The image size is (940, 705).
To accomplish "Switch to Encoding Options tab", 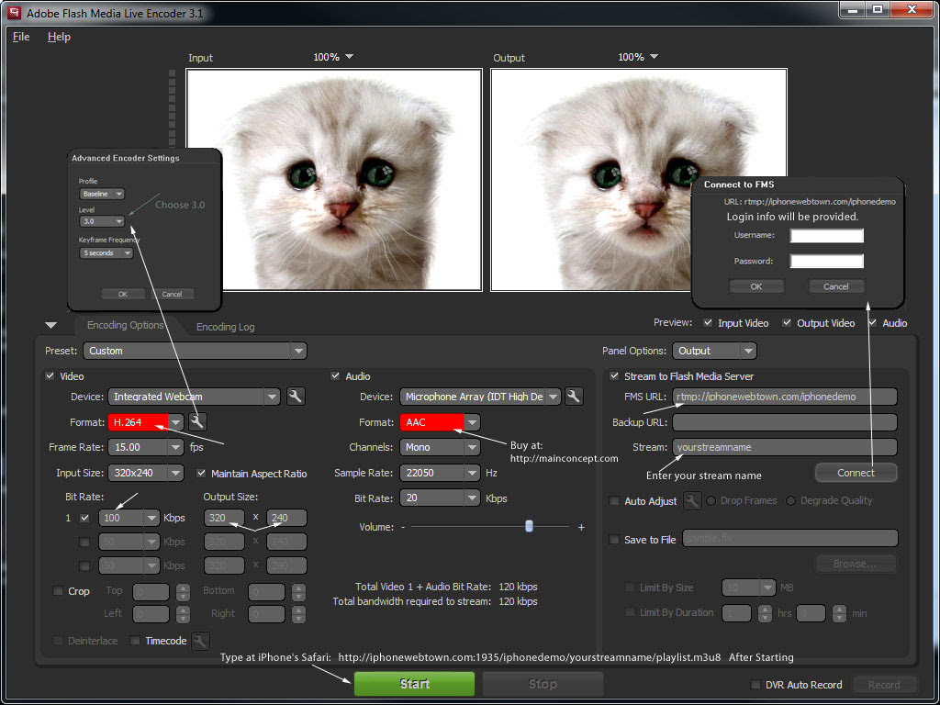I will tap(125, 325).
